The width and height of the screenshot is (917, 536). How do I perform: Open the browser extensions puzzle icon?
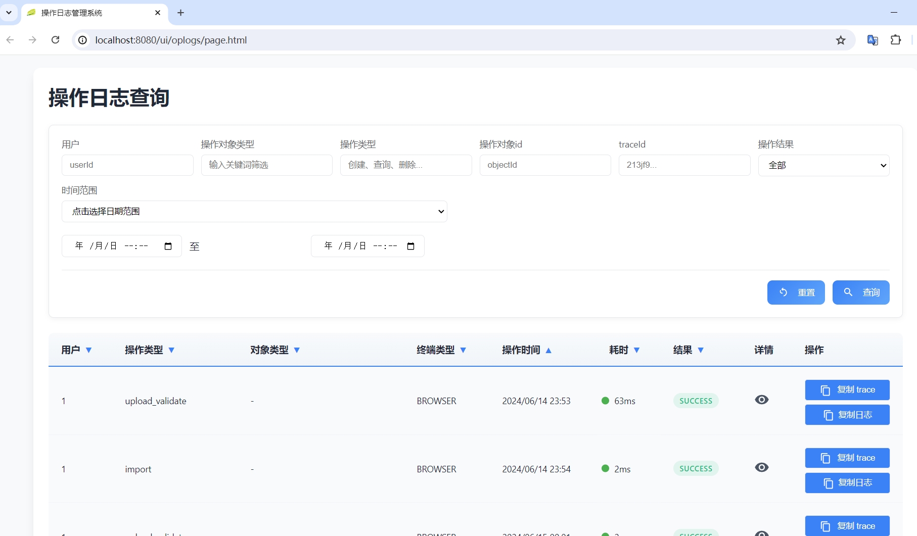point(895,40)
